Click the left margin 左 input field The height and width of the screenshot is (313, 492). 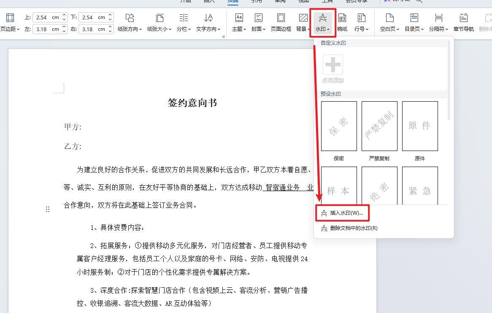[x=47, y=29]
